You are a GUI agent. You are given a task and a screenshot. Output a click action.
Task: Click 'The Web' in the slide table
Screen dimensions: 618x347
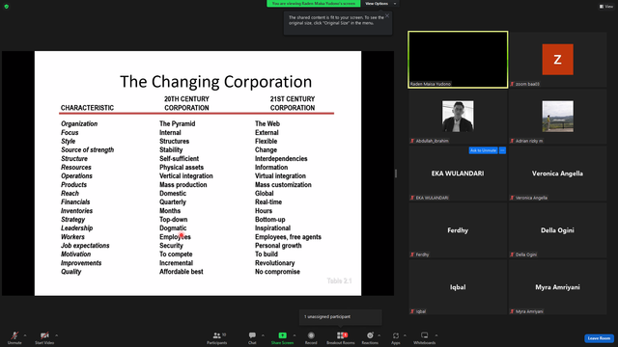click(x=267, y=124)
